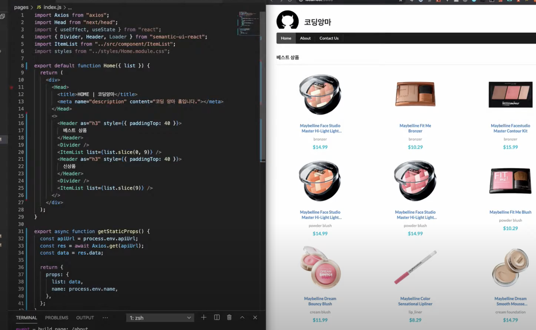Click the cream foundation category label

(510, 312)
